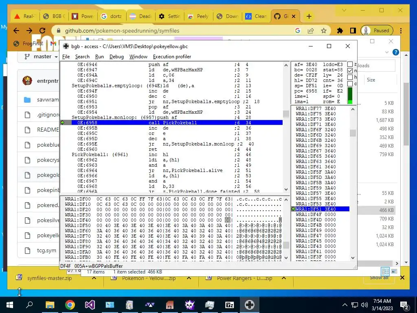Viewport: 417px width, 313px height.
Task: Open the Execution profiler menu
Action: pos(172,57)
